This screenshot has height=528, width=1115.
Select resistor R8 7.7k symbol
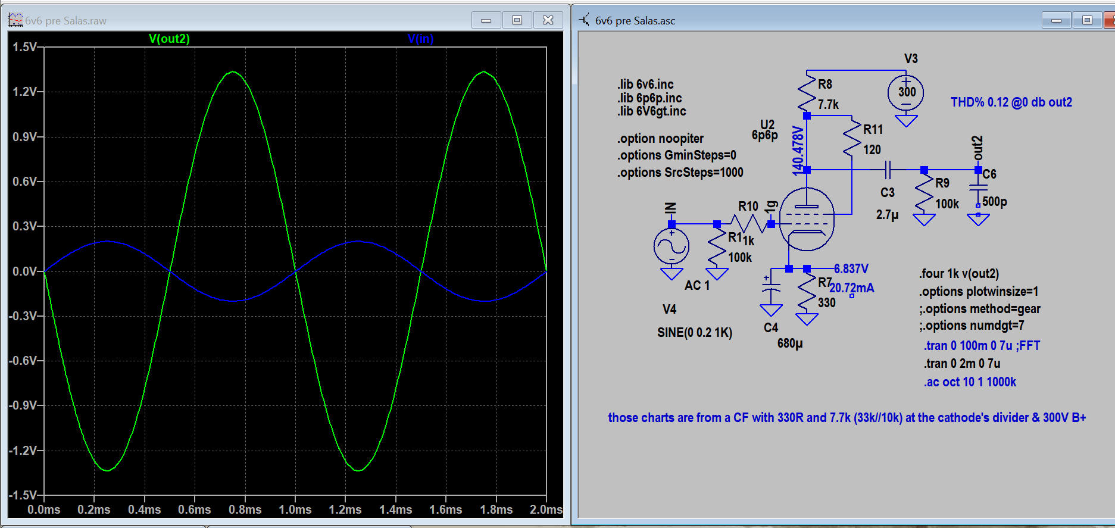point(807,92)
